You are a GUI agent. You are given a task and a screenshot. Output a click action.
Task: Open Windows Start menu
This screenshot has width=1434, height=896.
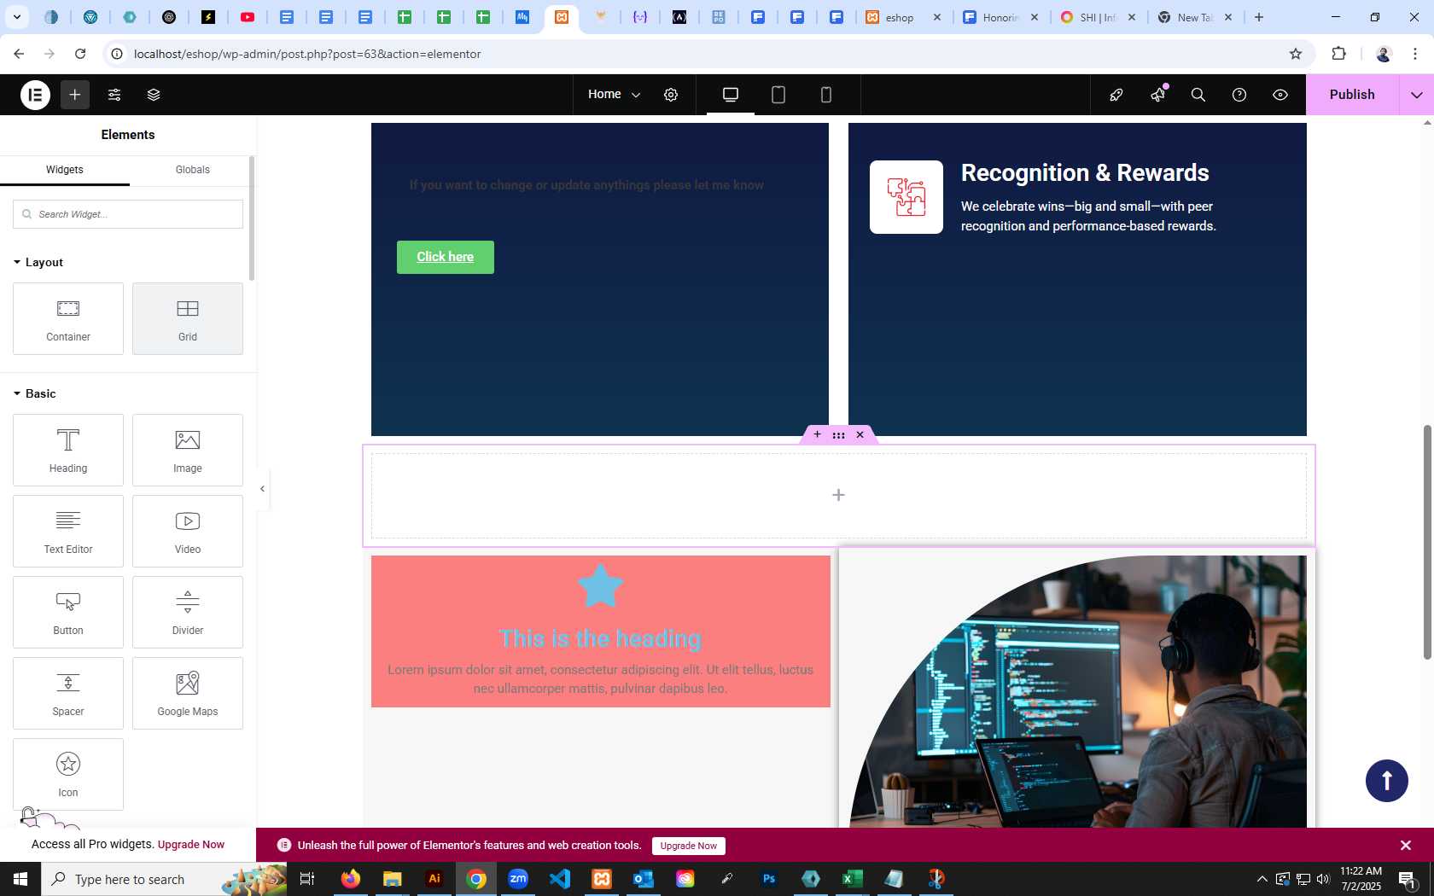tap(20, 879)
